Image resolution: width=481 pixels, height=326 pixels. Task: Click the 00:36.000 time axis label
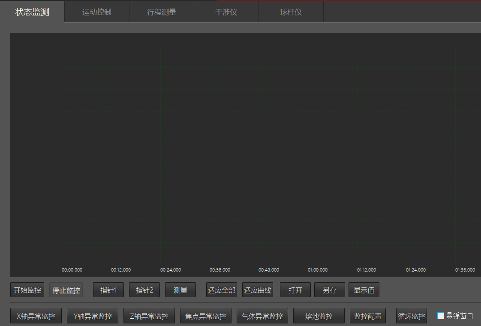click(x=220, y=270)
